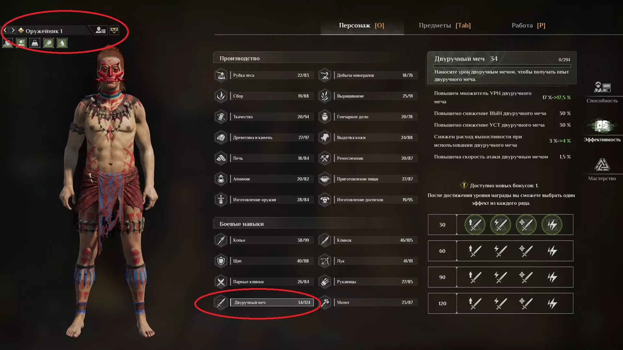Select the hunger drumstick status icon

point(48,43)
